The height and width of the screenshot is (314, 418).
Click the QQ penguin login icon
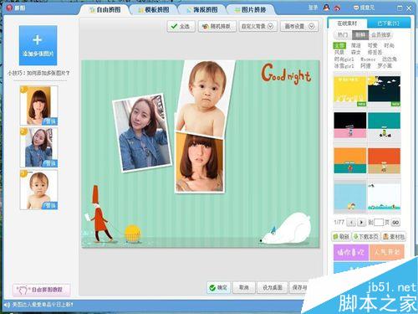coord(326,8)
